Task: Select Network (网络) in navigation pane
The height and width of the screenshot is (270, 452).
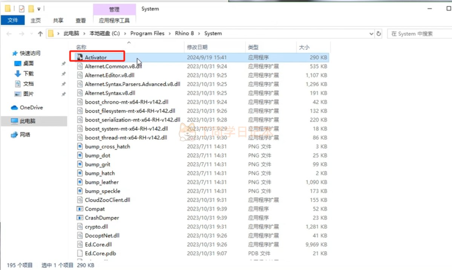Action: (25, 135)
